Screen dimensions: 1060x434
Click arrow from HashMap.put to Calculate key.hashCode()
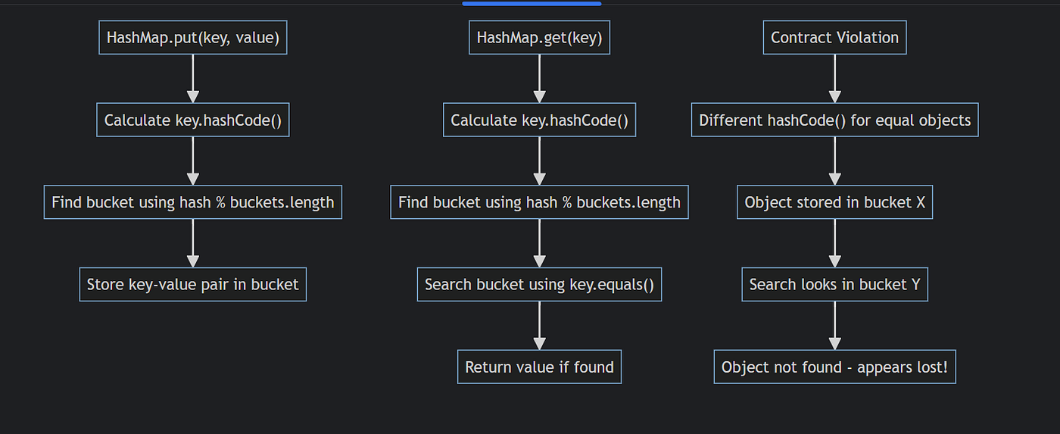[x=193, y=79]
